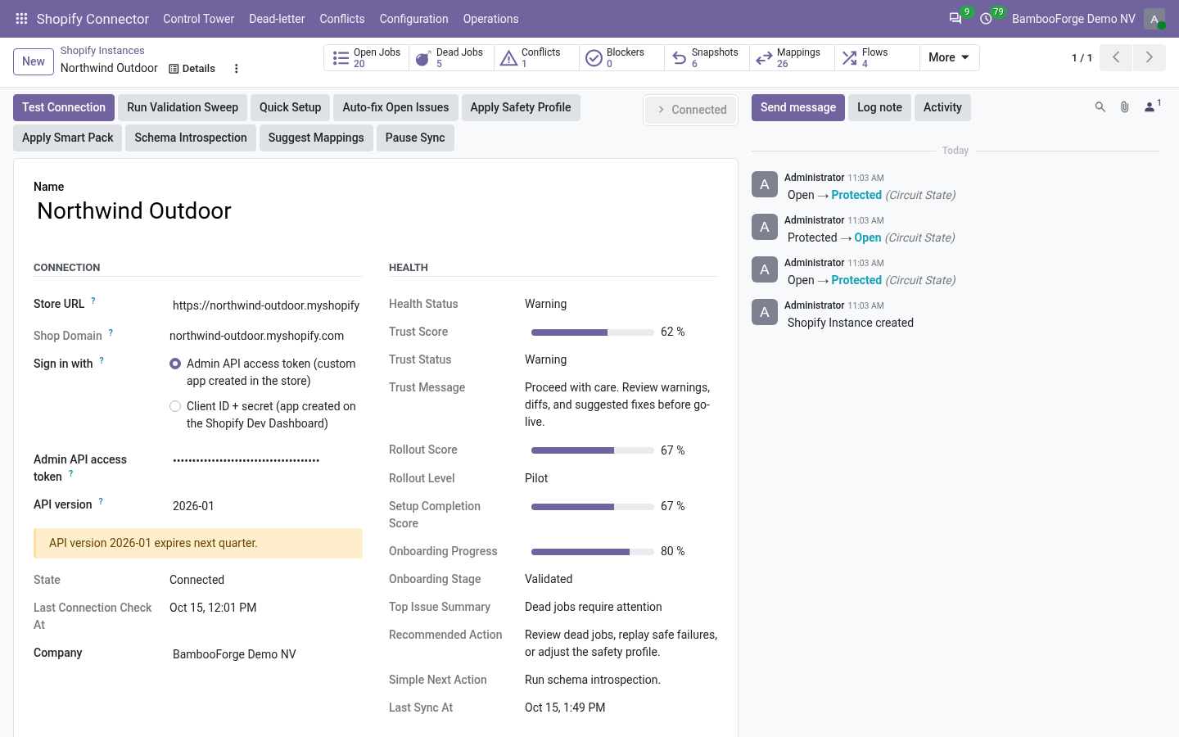Open the Blockers stat button
The width and height of the screenshot is (1179, 737).
pos(621,57)
